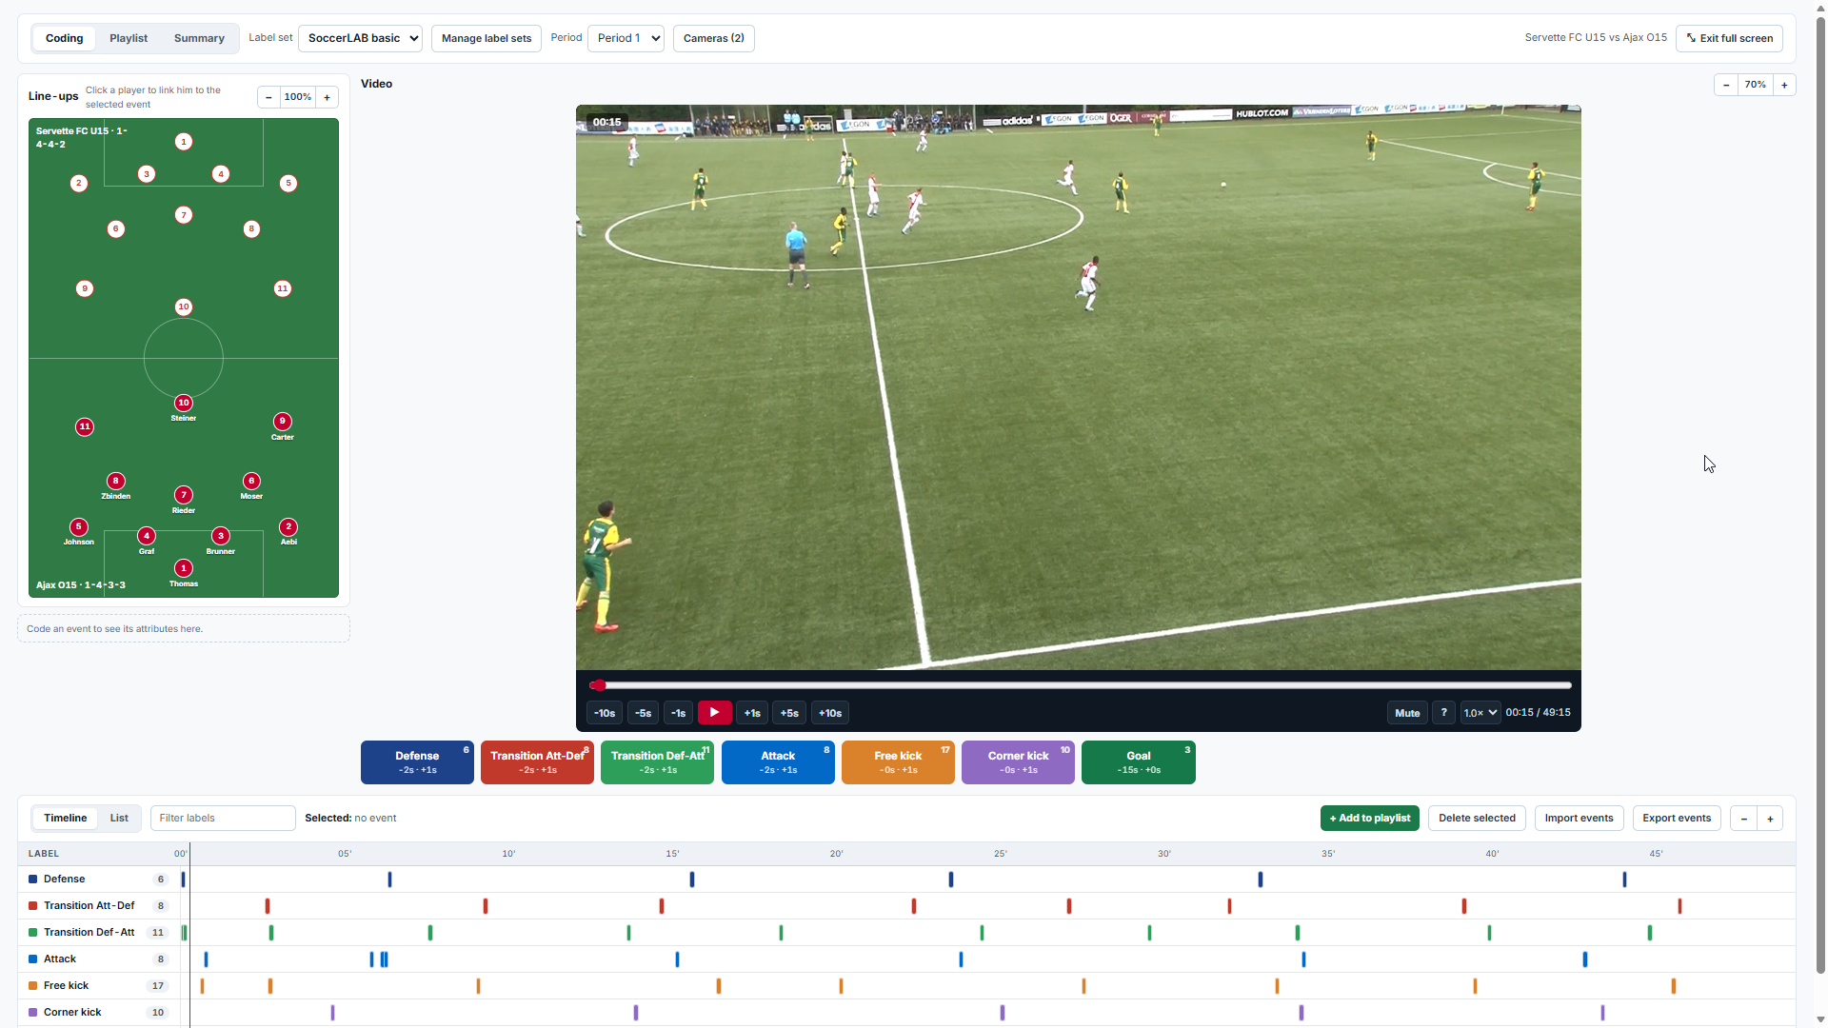
Task: Zoom out the line-ups panel
Action: click(268, 97)
